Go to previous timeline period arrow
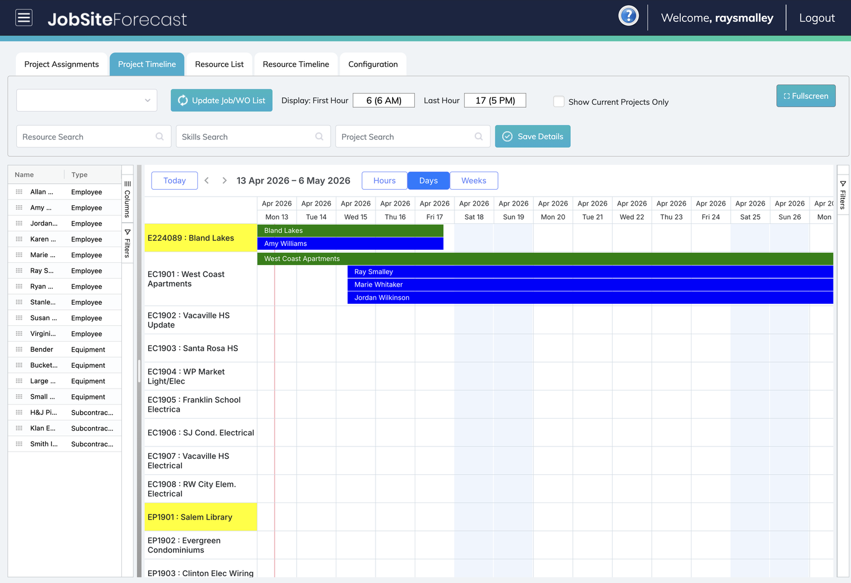The width and height of the screenshot is (851, 583). click(207, 181)
